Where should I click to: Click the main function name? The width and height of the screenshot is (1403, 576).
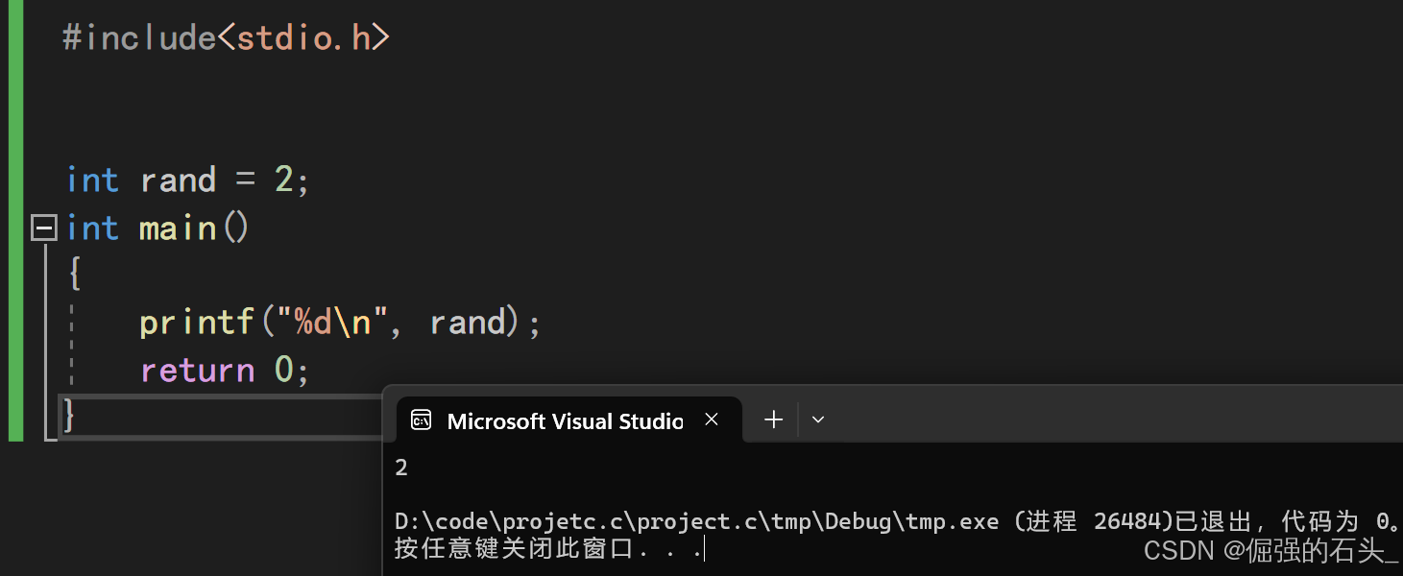(x=178, y=228)
